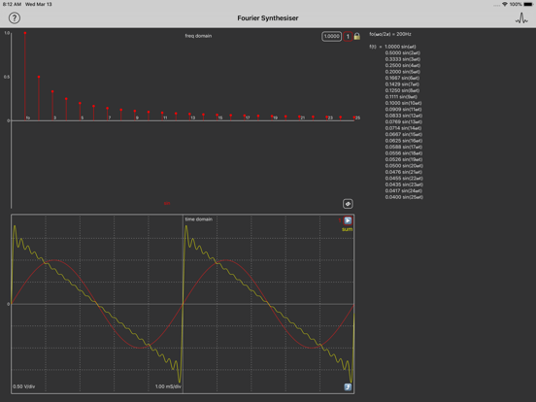This screenshot has height=402, width=536.
Task: Tap the battery indicator in status bar
Action: 528,4
